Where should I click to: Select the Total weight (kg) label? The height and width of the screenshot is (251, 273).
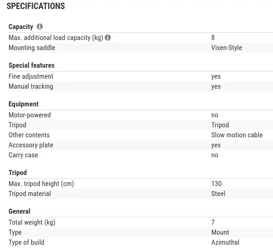click(32, 222)
